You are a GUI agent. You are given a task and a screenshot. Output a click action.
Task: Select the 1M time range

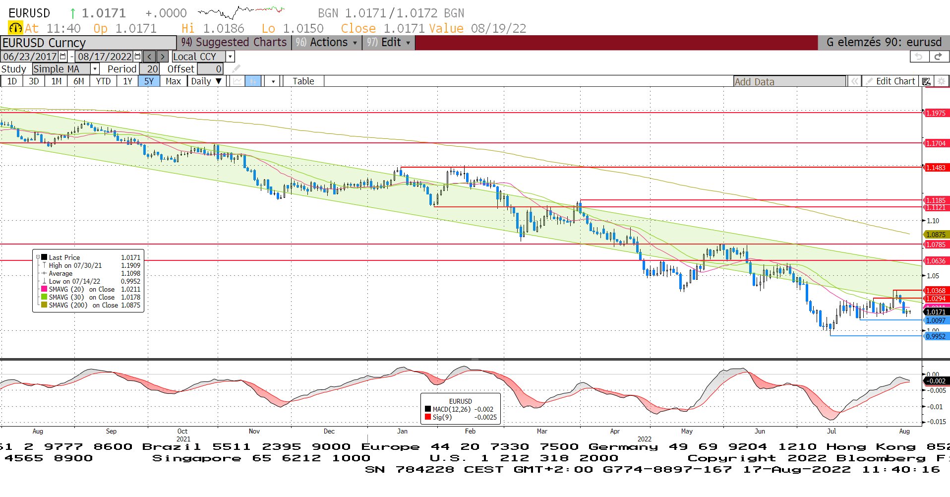[57, 81]
